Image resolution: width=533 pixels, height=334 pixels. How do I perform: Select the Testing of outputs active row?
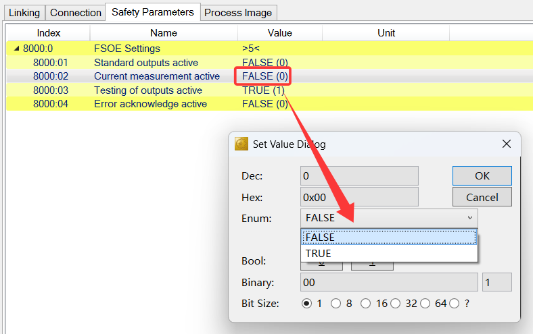[x=147, y=90]
